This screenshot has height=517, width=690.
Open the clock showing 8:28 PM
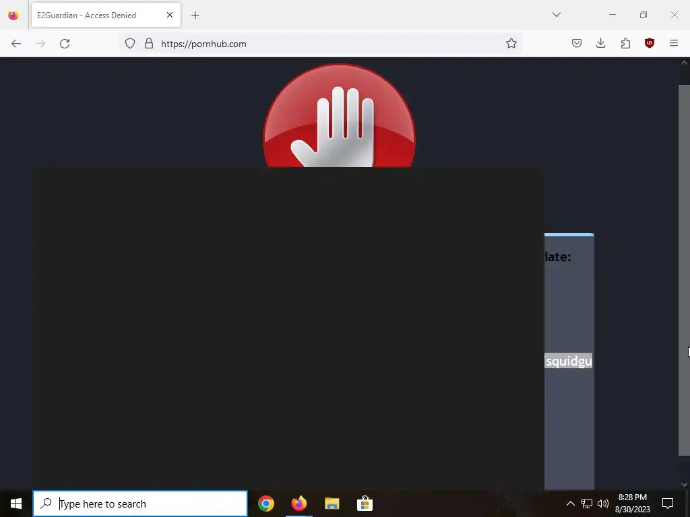pos(632,504)
